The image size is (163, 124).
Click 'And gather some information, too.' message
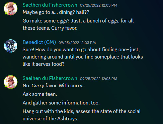pyautogui.click(x=61, y=103)
